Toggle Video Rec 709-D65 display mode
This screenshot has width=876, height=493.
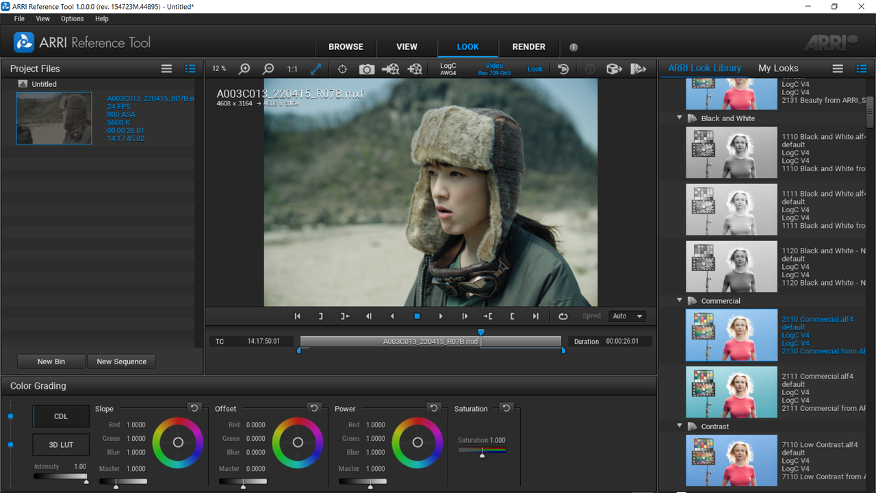pos(494,69)
